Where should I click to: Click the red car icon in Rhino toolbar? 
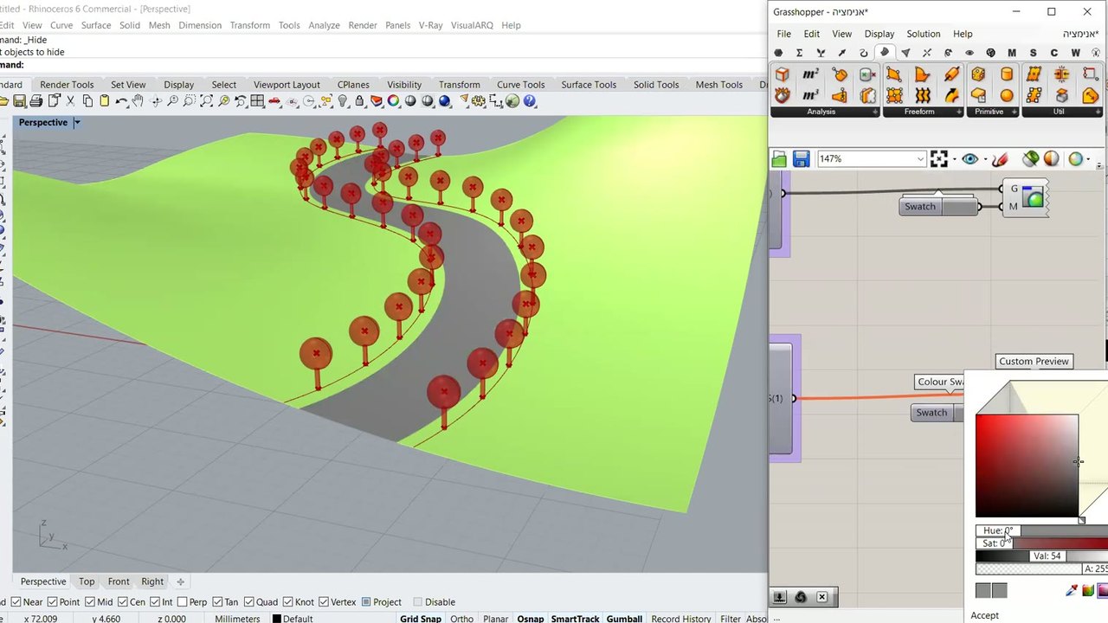click(x=274, y=101)
